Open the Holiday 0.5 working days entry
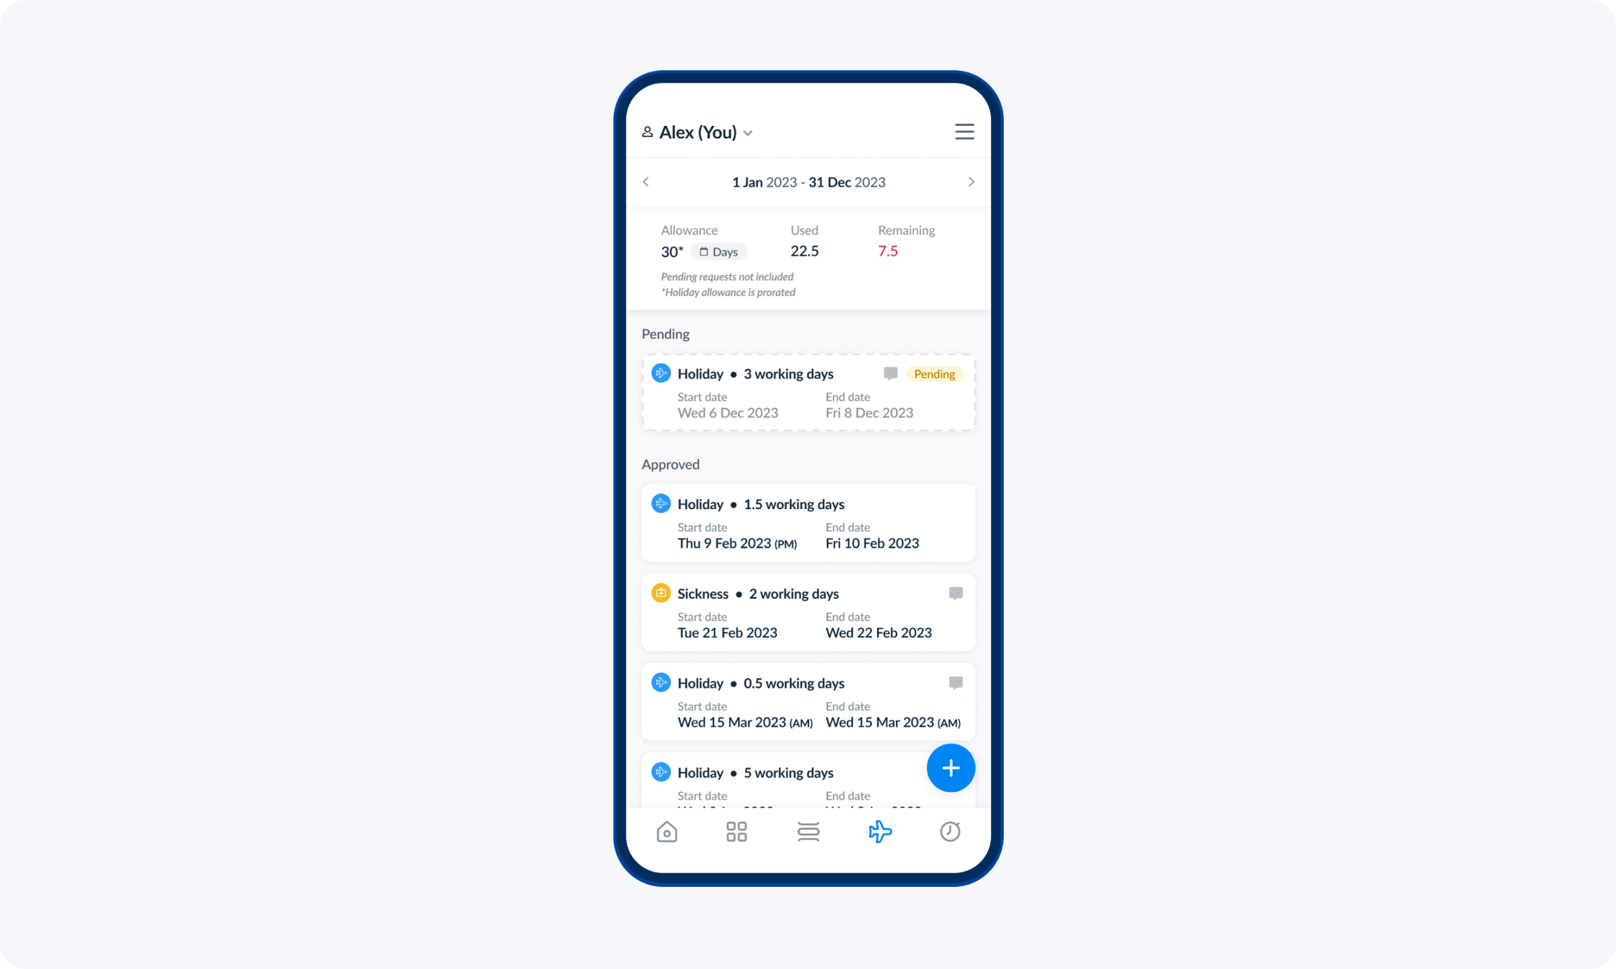This screenshot has width=1616, height=969. point(808,700)
